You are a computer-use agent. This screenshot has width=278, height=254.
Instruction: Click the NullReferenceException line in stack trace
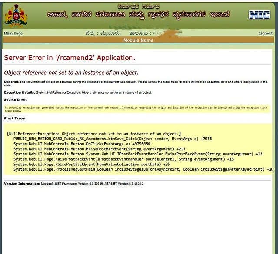tap(94, 134)
